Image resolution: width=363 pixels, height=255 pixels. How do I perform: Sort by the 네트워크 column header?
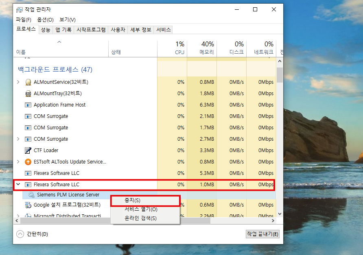tap(261, 48)
